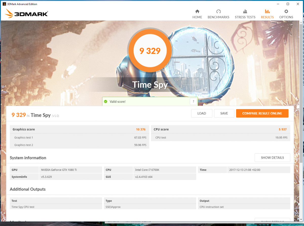Click the Benchmarks gauge icon
This screenshot has width=304, height=226.
coord(218,11)
